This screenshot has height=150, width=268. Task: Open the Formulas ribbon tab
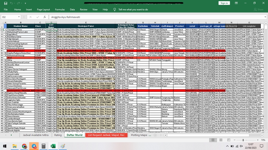[60, 9]
